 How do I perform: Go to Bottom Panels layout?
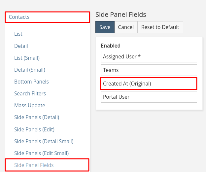tap(31, 82)
